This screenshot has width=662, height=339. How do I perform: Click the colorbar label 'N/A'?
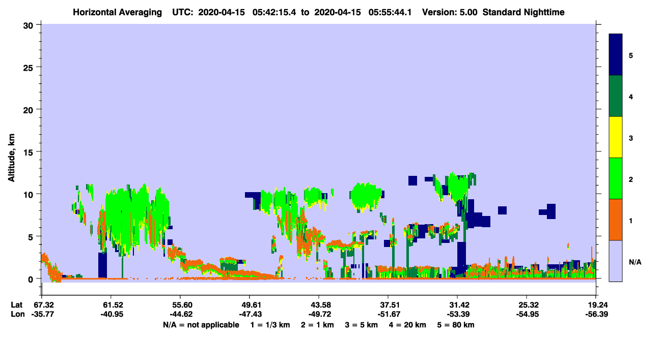point(635,262)
